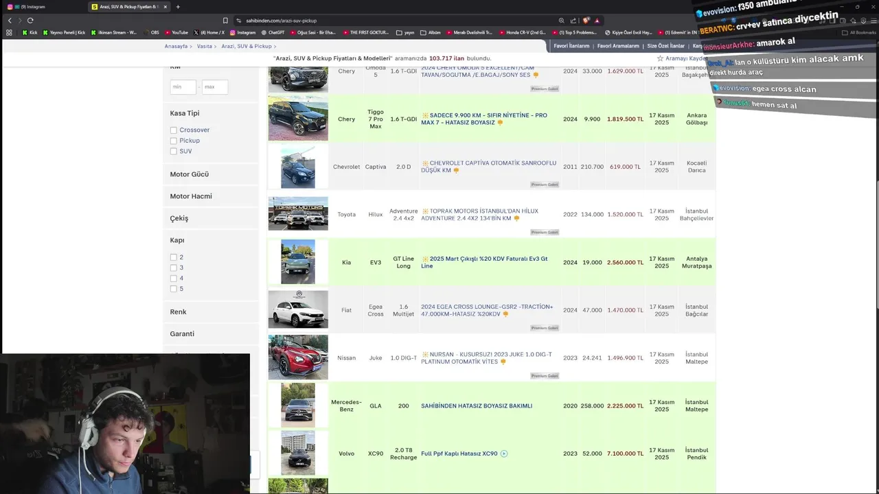Expand the Çekiş filter
The image size is (879, 494).
(x=179, y=218)
